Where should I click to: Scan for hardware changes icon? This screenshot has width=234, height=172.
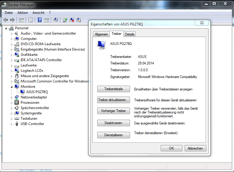(x=56, y=20)
